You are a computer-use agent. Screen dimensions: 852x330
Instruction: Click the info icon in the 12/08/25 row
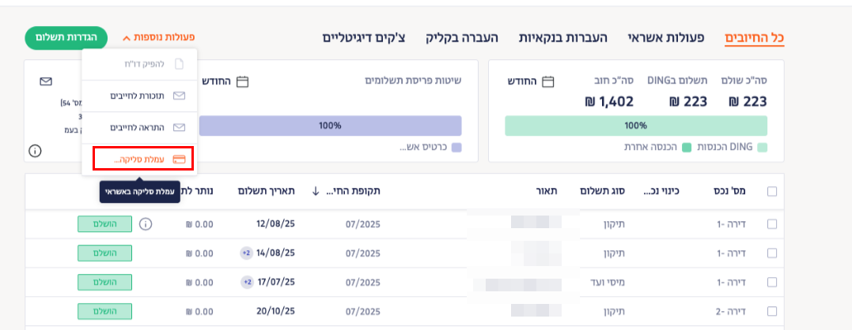[x=145, y=224]
